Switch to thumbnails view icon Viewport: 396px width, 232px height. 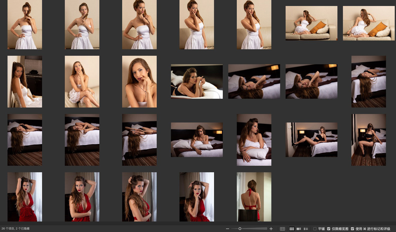[x=292, y=229]
